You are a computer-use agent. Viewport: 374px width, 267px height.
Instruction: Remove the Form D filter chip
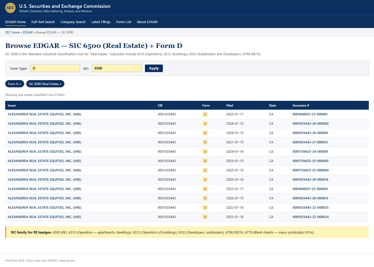(x=20, y=84)
